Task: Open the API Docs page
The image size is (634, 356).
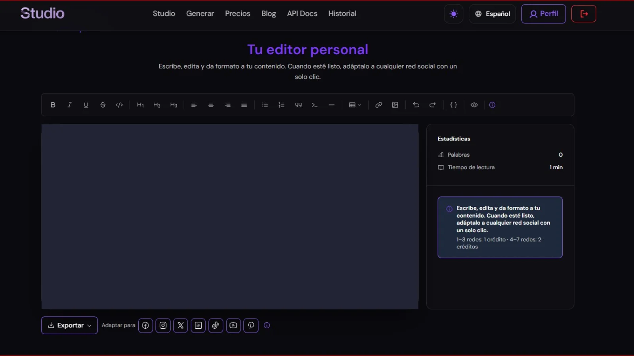Action: tap(302, 13)
